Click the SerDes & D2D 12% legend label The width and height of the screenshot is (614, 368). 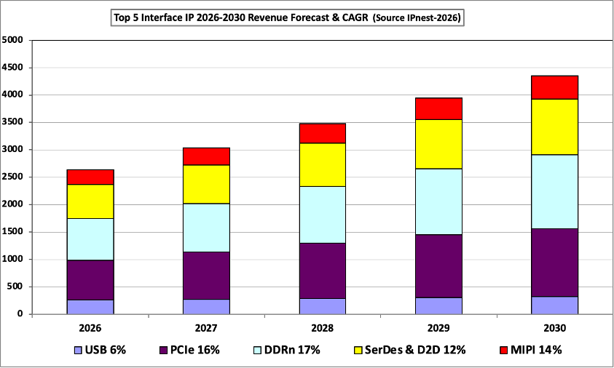coord(415,350)
